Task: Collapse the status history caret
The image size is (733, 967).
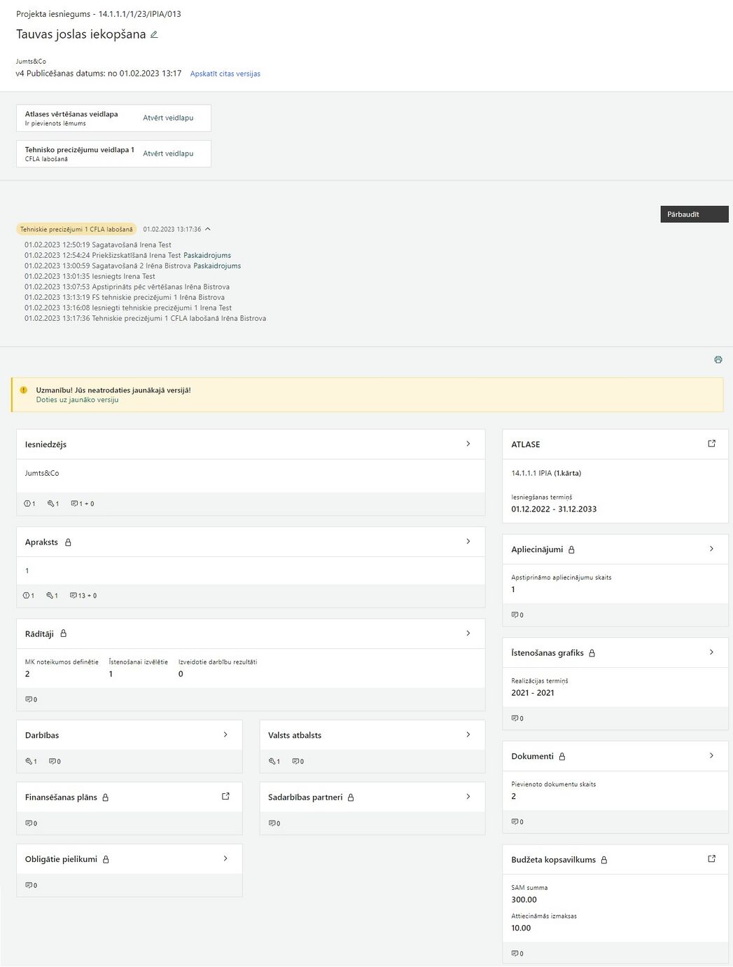Action: pos(208,229)
